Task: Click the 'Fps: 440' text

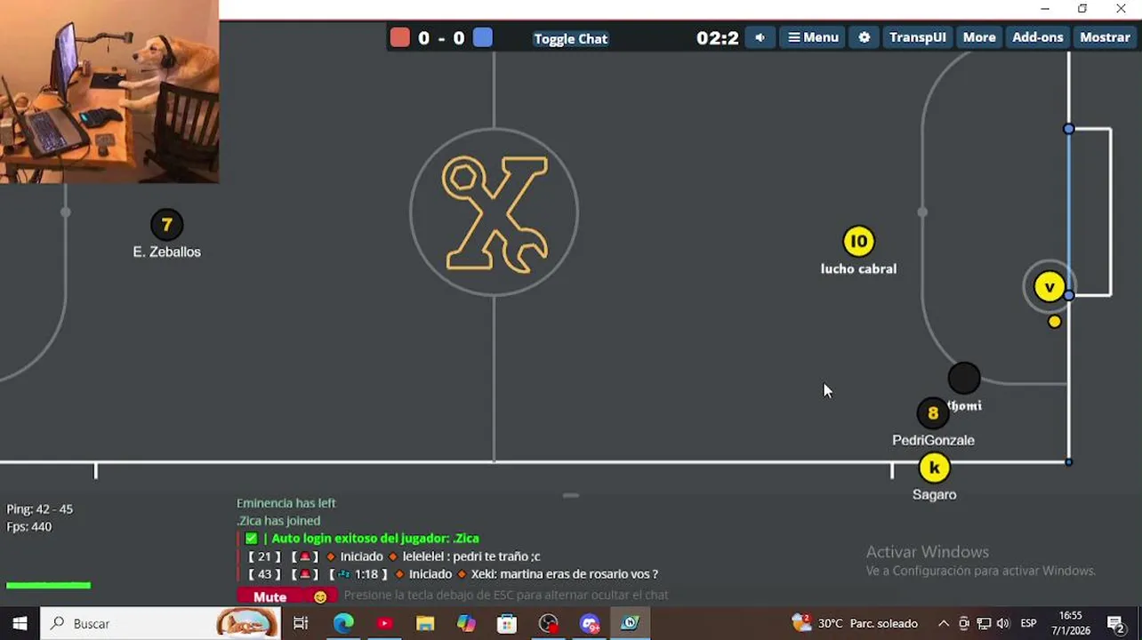Action: point(29,527)
